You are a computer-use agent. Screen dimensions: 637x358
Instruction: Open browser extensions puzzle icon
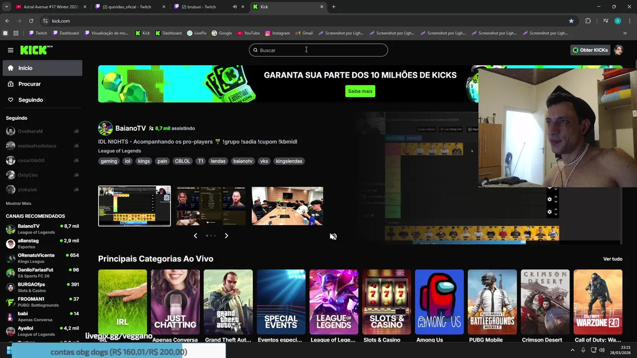point(588,21)
